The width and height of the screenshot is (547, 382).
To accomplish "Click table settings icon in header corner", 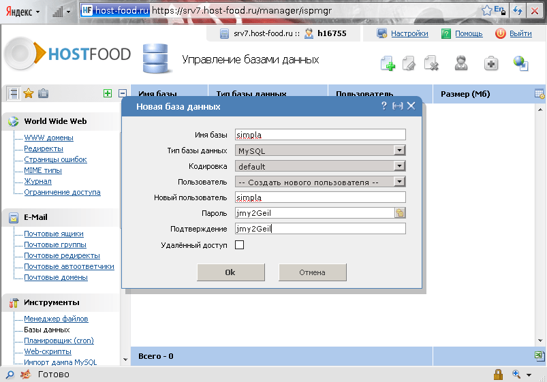I will pyautogui.click(x=540, y=93).
